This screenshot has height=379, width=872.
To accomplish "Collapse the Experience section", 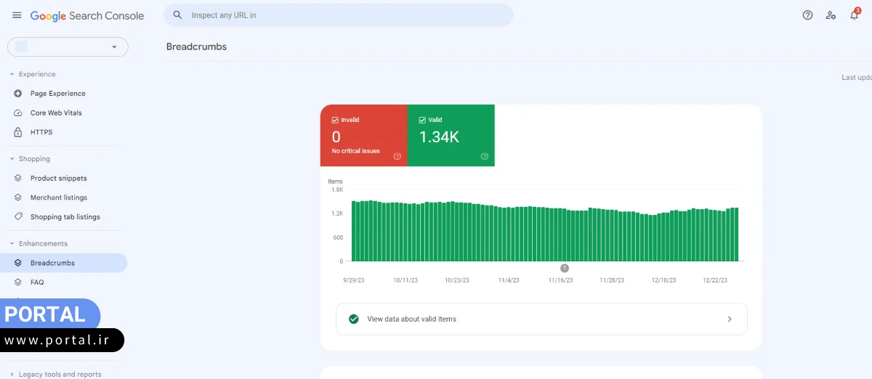I will (x=12, y=74).
